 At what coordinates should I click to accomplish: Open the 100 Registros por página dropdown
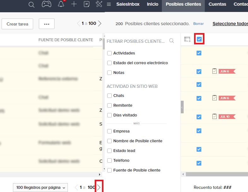point(41,188)
